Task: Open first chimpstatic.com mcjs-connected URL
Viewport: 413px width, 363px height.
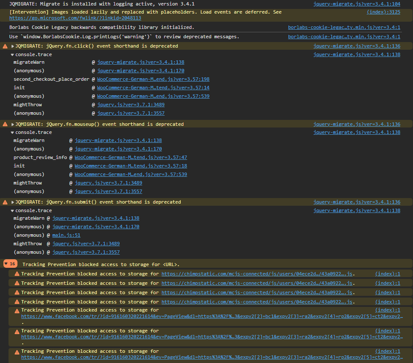Action: pos(258,274)
